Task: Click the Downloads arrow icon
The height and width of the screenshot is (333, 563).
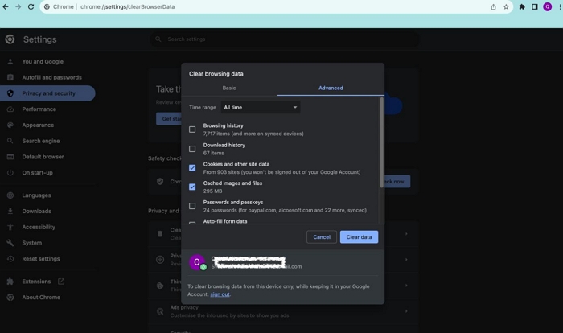Action: point(10,212)
